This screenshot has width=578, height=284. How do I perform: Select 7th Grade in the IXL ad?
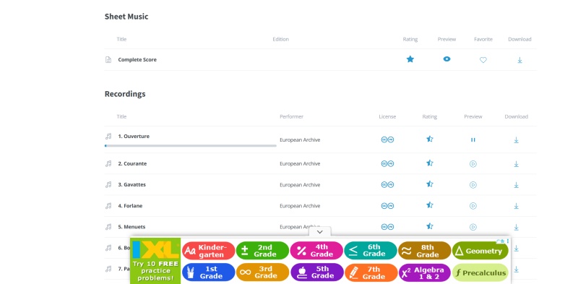tap(371, 272)
